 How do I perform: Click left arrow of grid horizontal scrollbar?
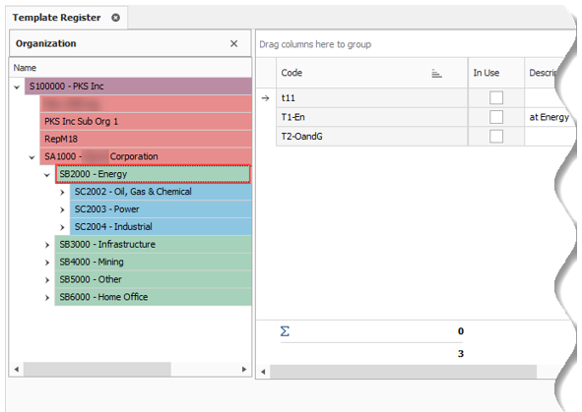coord(263,372)
